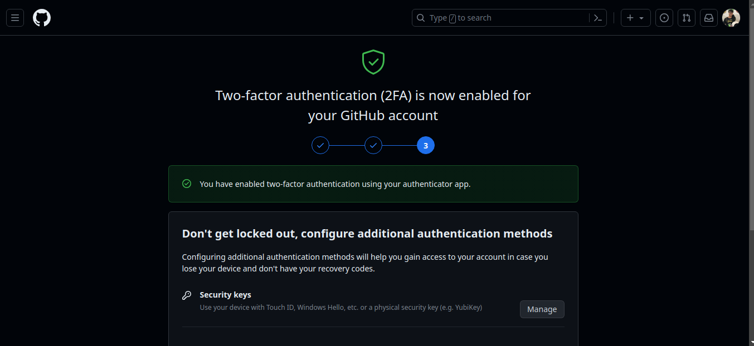This screenshot has width=754, height=346.
Task: Open the Issues icon in header
Action: point(664,18)
